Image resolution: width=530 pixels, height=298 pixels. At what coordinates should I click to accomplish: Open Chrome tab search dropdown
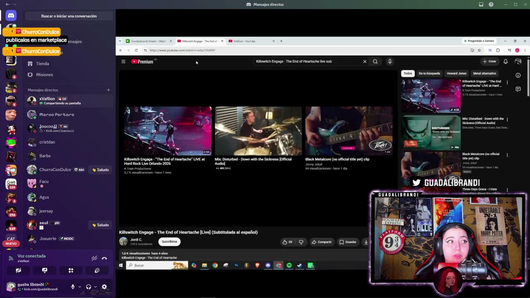pyautogui.click(x=120, y=41)
